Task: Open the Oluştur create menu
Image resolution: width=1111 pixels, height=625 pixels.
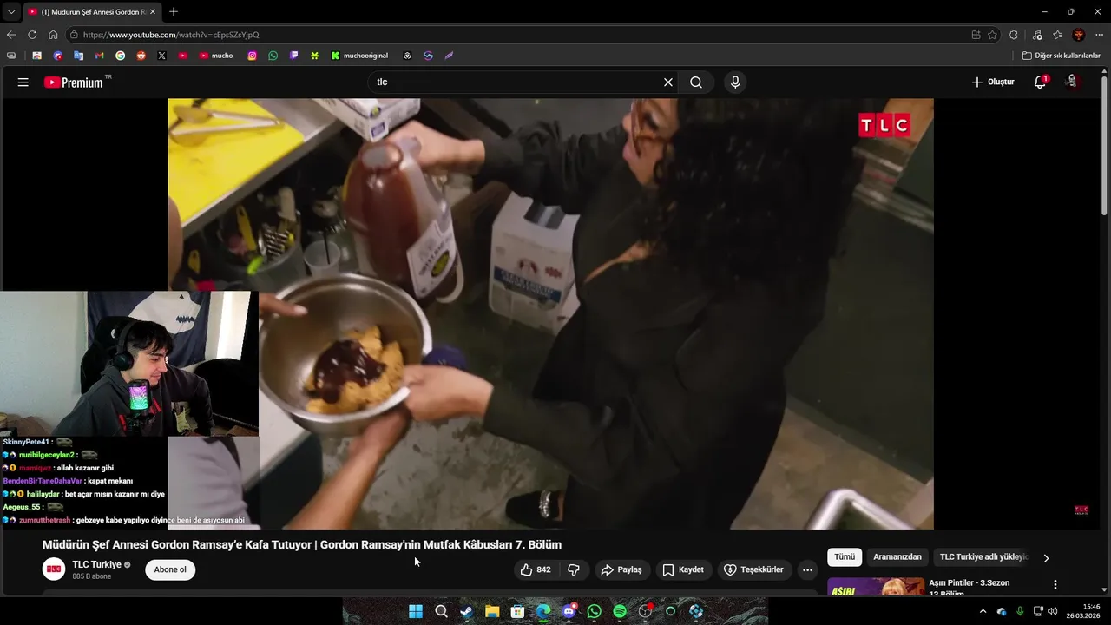Action: click(x=992, y=82)
